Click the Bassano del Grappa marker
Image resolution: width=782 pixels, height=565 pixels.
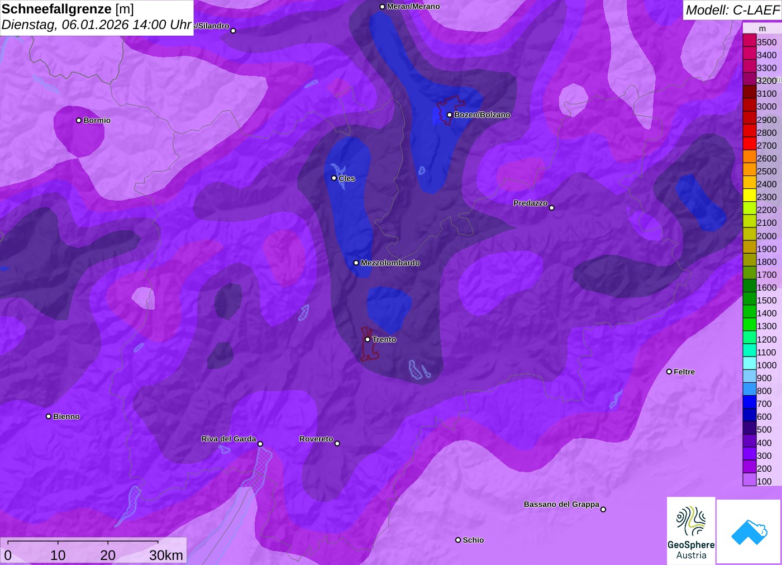[603, 509]
